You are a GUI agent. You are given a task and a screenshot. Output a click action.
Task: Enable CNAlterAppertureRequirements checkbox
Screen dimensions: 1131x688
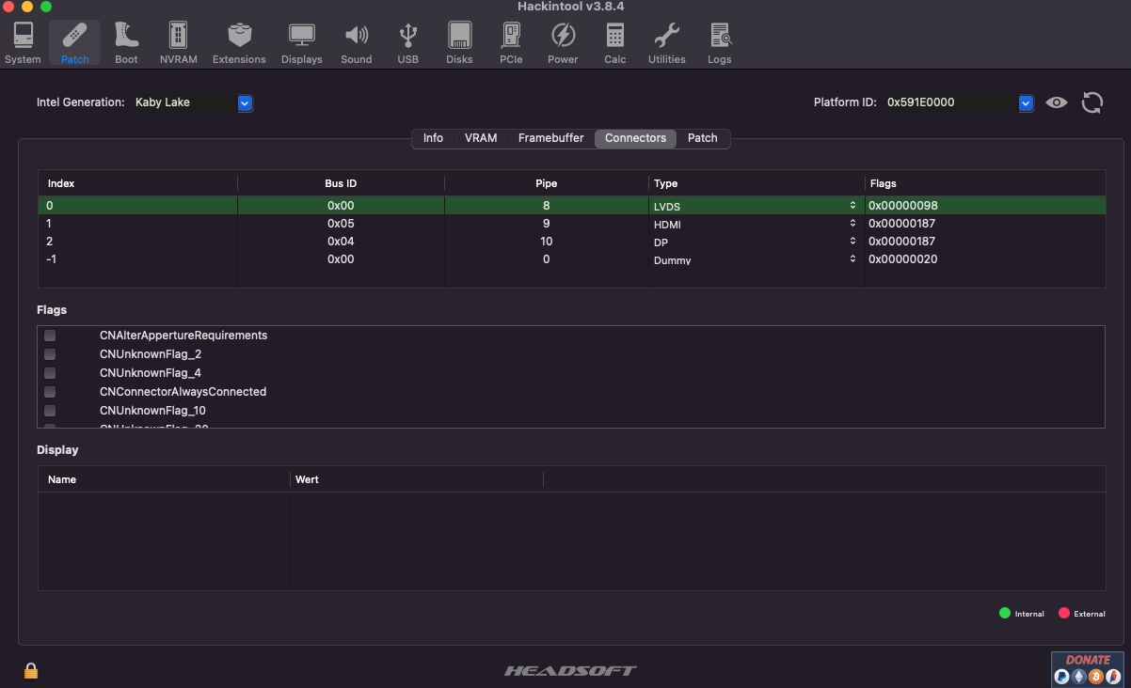[50, 336]
